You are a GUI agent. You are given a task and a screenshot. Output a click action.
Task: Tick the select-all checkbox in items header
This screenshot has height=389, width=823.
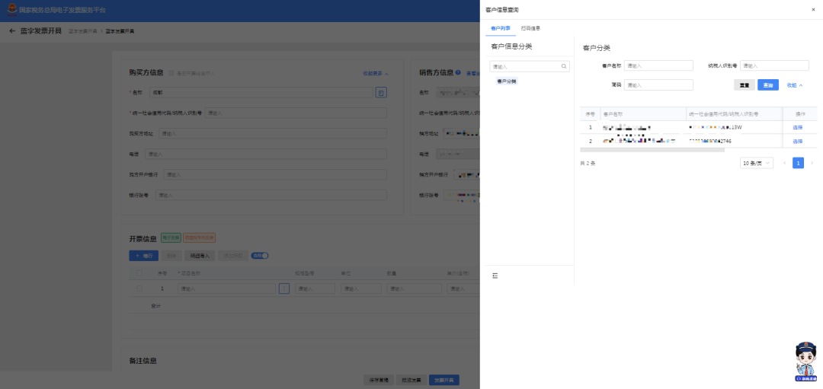pyautogui.click(x=139, y=273)
